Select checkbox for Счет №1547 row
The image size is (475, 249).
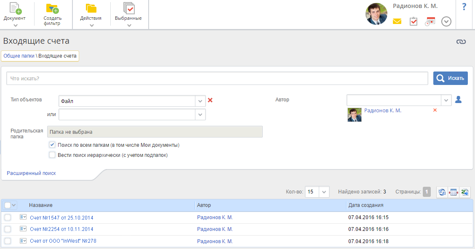[8, 217]
